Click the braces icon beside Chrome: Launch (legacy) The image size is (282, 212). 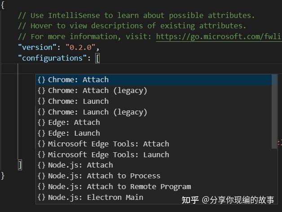[41, 112]
